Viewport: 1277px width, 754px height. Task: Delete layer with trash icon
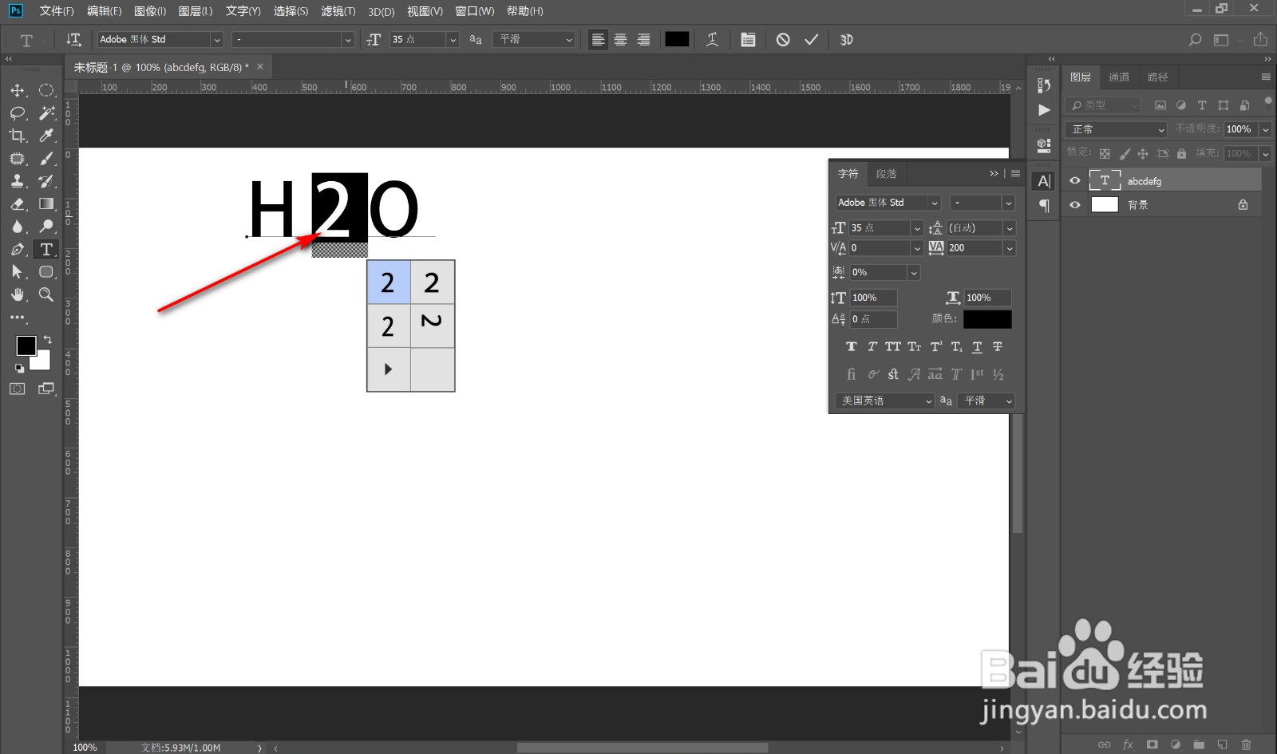[x=1246, y=744]
